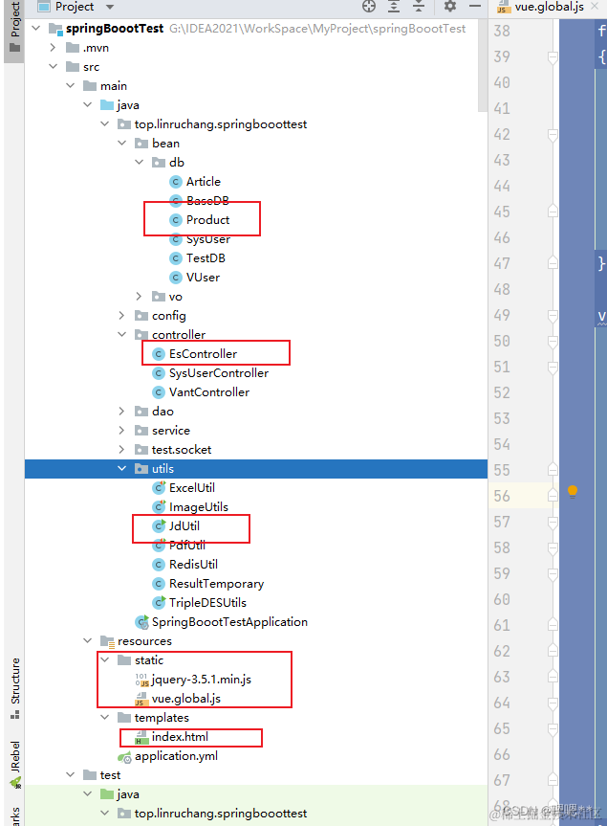
Task: Click line number 56 in the gutter
Action: [x=502, y=496]
